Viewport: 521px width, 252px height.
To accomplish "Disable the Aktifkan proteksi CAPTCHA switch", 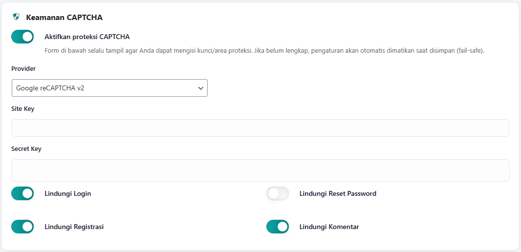I will [23, 37].
